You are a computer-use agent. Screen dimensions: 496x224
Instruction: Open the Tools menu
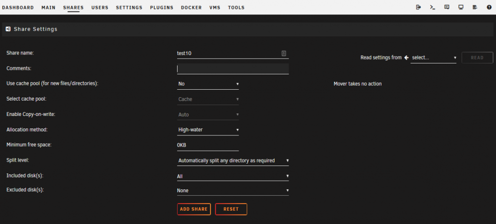click(x=236, y=7)
